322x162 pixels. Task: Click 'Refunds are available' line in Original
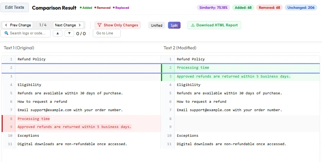pos(70,93)
